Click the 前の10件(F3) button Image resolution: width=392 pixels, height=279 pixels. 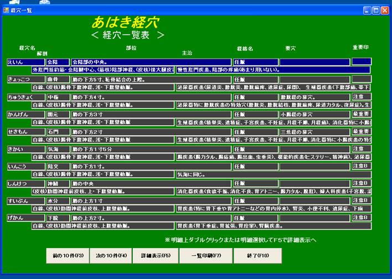pos(68,256)
